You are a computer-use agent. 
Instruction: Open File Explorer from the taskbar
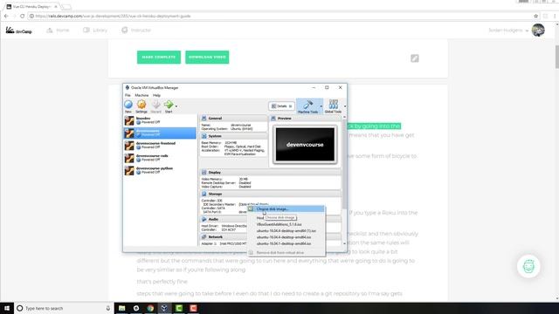122,308
